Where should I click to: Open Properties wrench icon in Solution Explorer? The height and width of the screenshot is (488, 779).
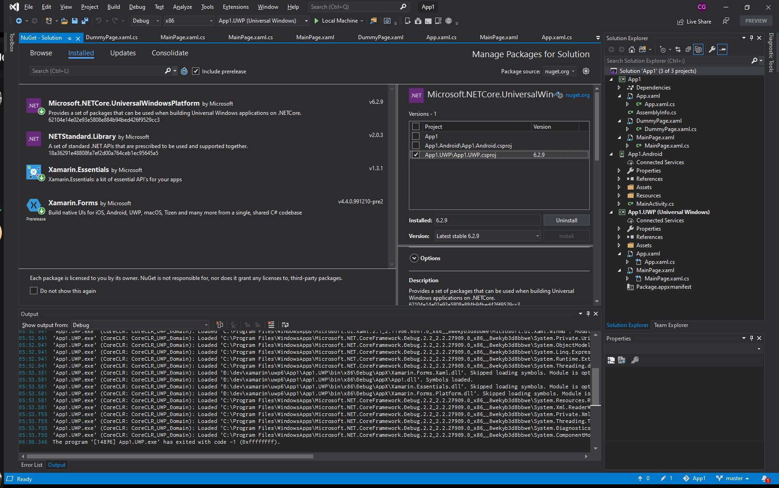[712, 49]
